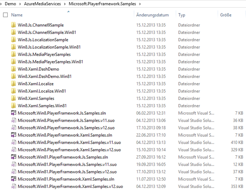Click the 353 KB size value
Image resolution: width=246 pixels, height=190 pixels.
pos(237,186)
